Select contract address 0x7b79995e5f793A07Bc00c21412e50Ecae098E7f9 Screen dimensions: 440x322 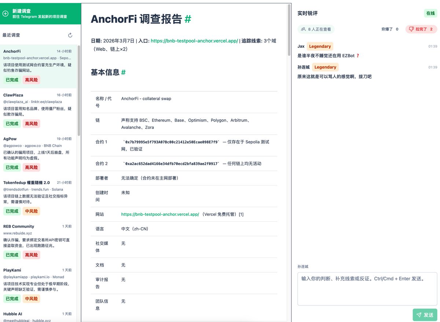click(171, 142)
